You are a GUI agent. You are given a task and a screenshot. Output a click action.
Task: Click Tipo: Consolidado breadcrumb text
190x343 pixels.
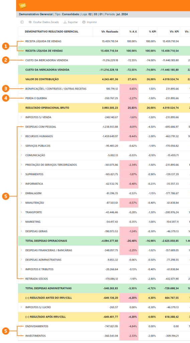(x=67, y=14)
